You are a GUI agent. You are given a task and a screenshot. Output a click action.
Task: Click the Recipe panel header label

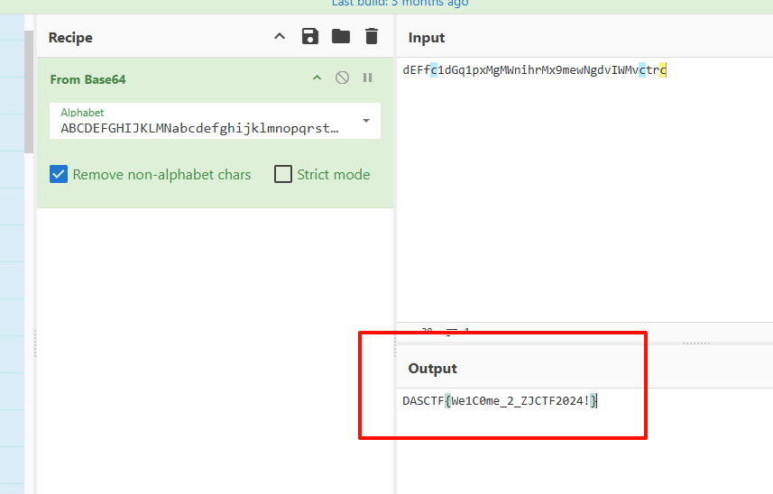[x=70, y=38]
